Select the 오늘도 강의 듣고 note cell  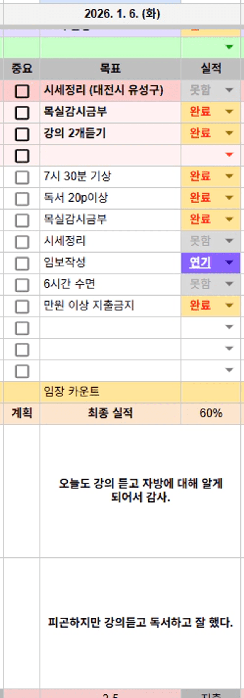coord(140,491)
